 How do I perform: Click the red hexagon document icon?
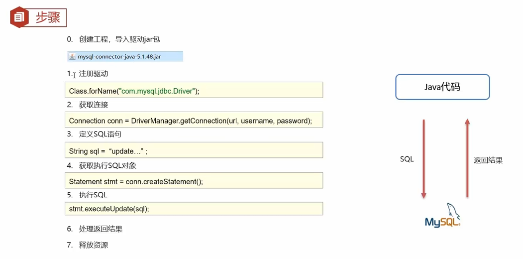(20, 17)
